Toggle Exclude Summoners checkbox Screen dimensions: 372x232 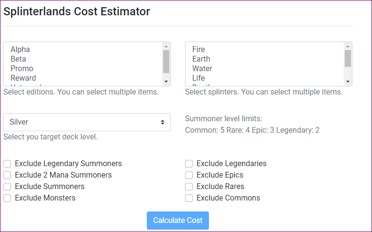[x=7, y=187]
